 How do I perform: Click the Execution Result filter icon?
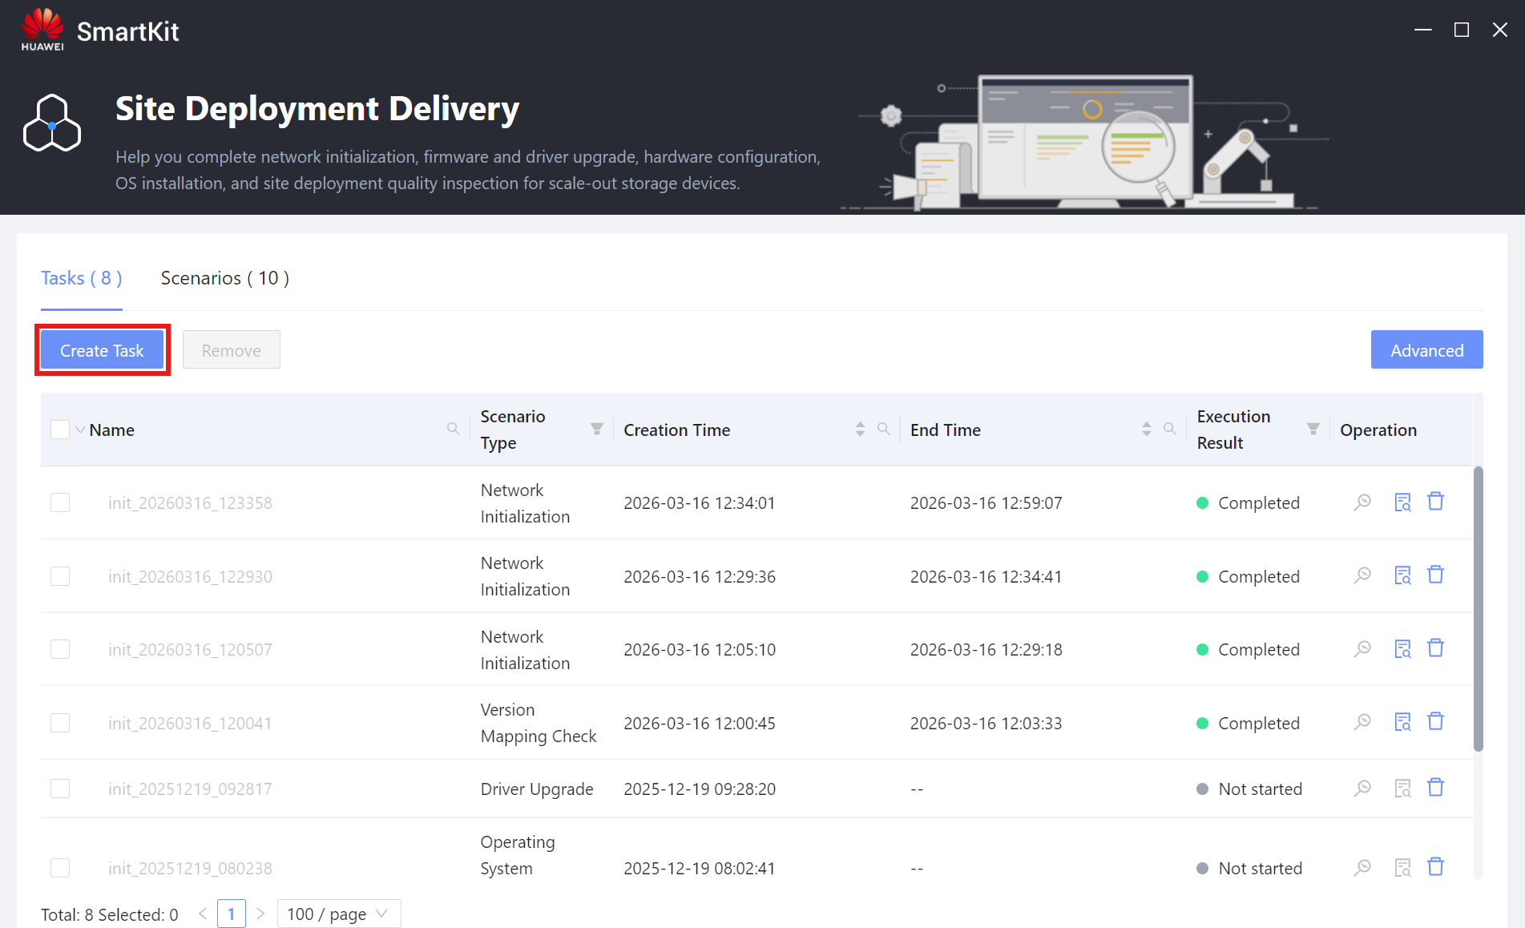pyautogui.click(x=1313, y=430)
